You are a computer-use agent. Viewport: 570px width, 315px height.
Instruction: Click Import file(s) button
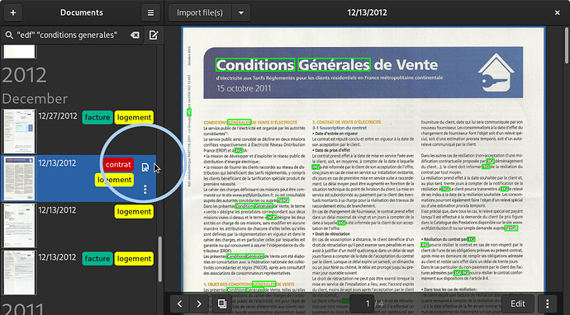pos(200,12)
